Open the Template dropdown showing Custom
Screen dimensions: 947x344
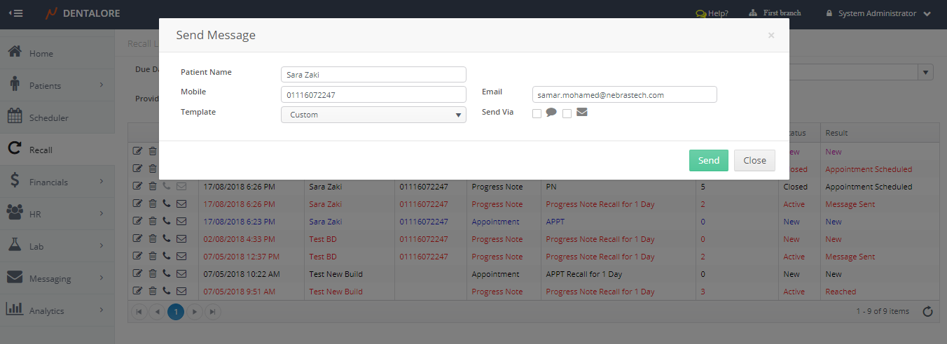click(x=373, y=115)
